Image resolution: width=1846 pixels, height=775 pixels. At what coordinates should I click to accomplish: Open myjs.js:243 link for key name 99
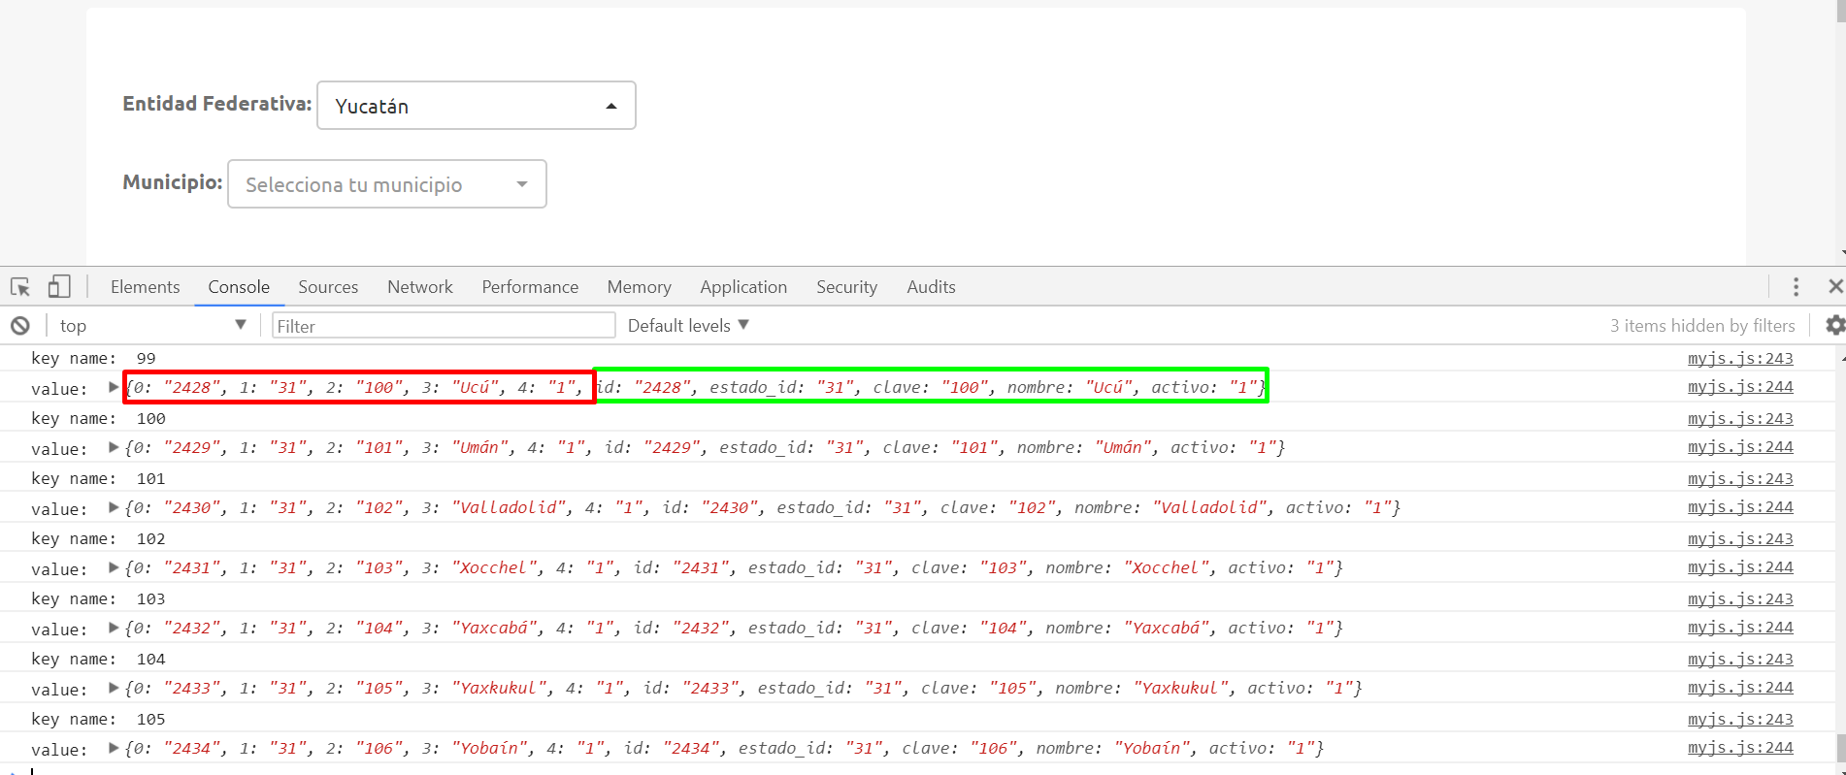click(1740, 359)
